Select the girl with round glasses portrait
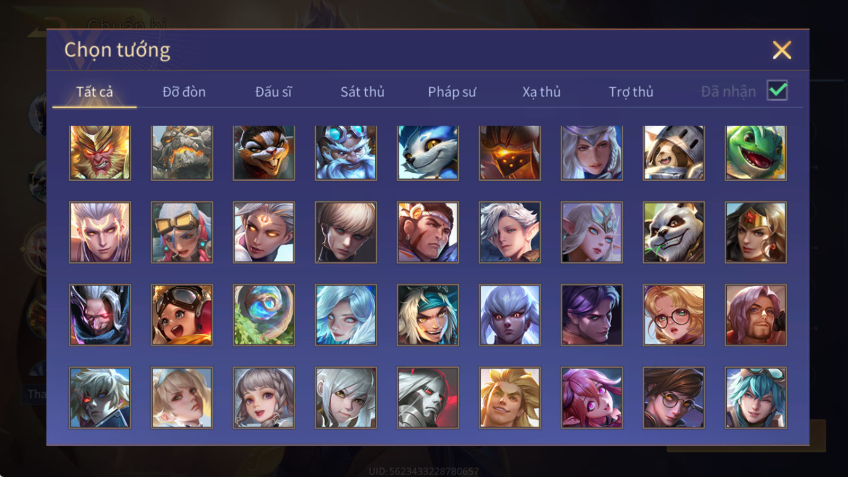Viewport: 848px width, 477px height. (x=674, y=315)
